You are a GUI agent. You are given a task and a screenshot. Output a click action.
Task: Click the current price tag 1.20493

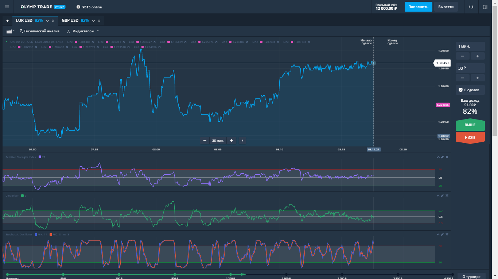442,63
